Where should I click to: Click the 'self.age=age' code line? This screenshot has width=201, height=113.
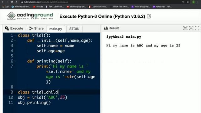point(51,51)
